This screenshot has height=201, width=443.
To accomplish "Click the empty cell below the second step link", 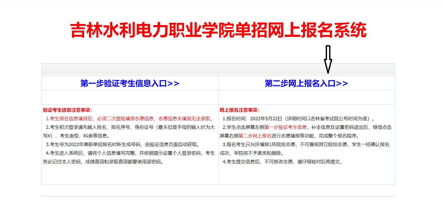I will point(306,97).
